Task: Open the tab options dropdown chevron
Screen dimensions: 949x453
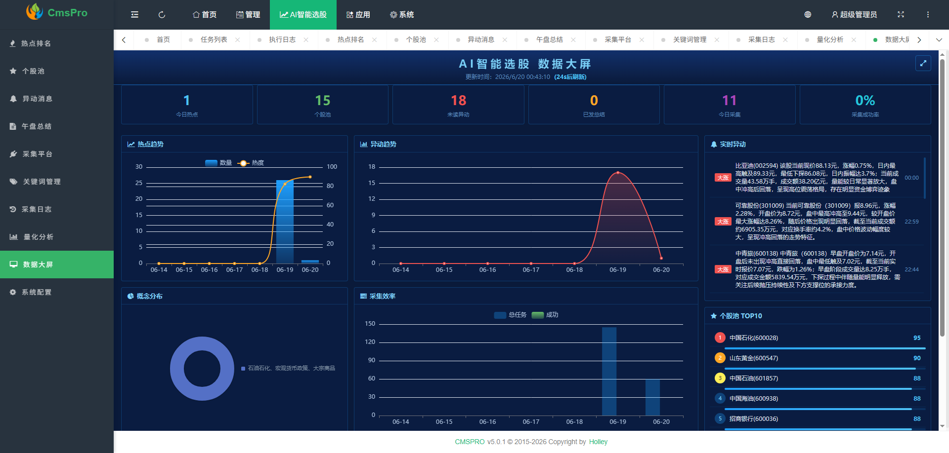Action: [x=939, y=40]
